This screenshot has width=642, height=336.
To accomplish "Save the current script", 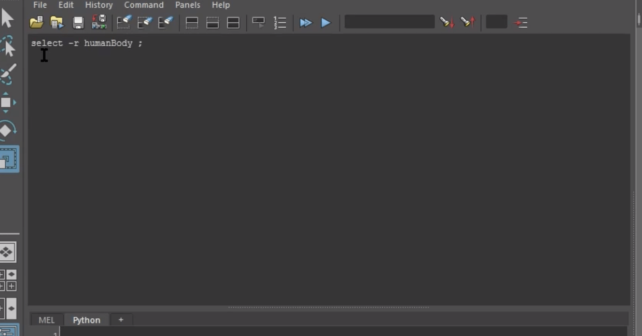I will point(78,22).
